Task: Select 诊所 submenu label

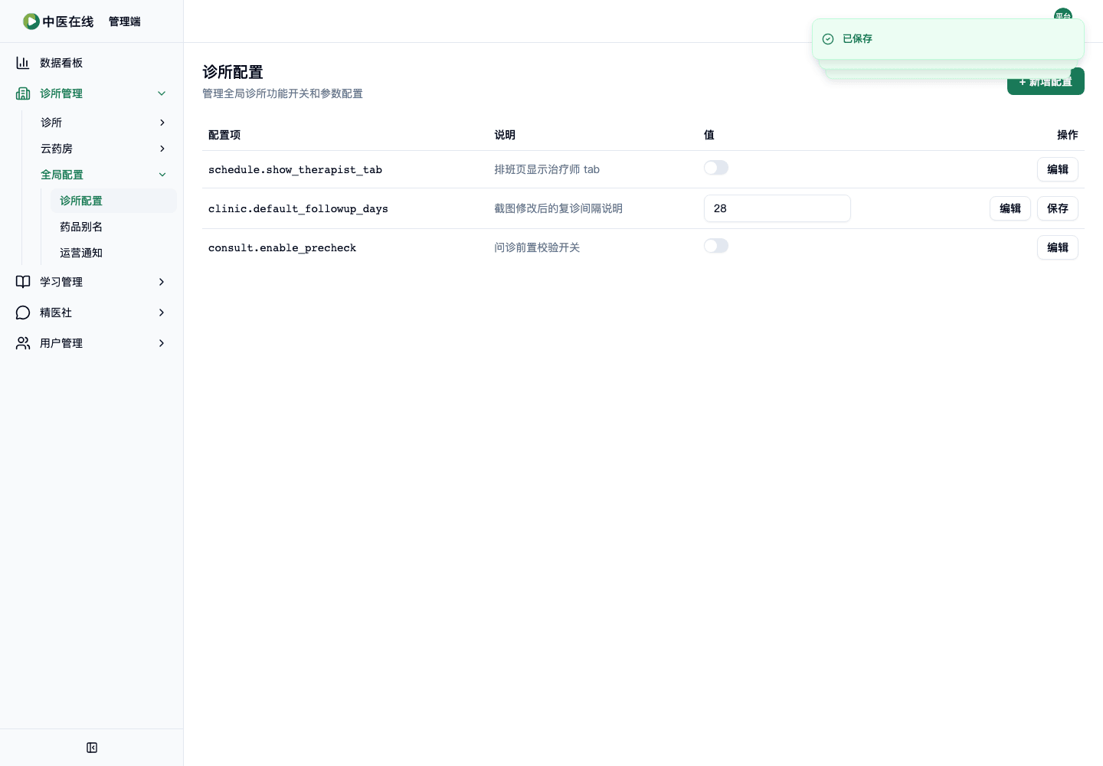Action: pyautogui.click(x=51, y=123)
